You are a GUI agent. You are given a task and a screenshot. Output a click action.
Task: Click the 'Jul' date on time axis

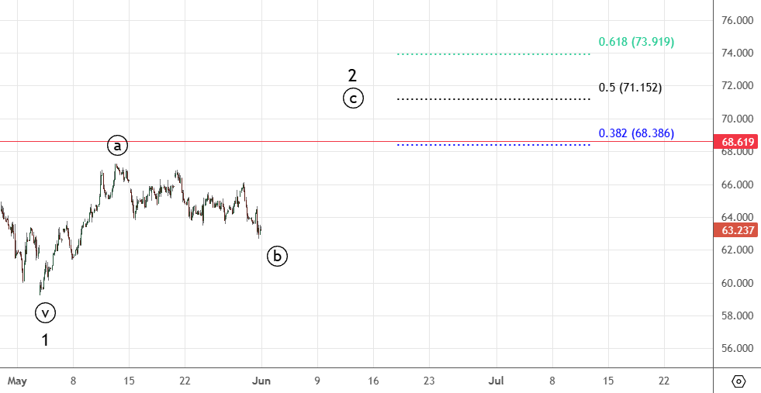coord(496,381)
